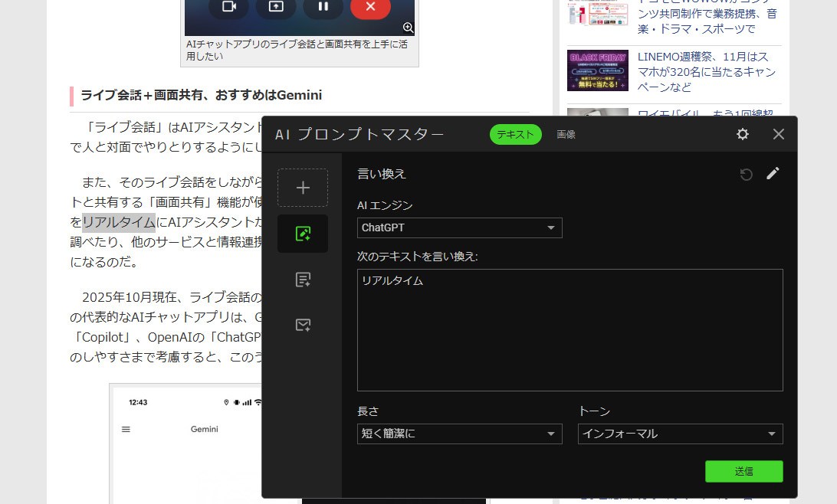Click the BLACK FRIDAY banner thumbnail
837x504 pixels.
tap(597, 70)
